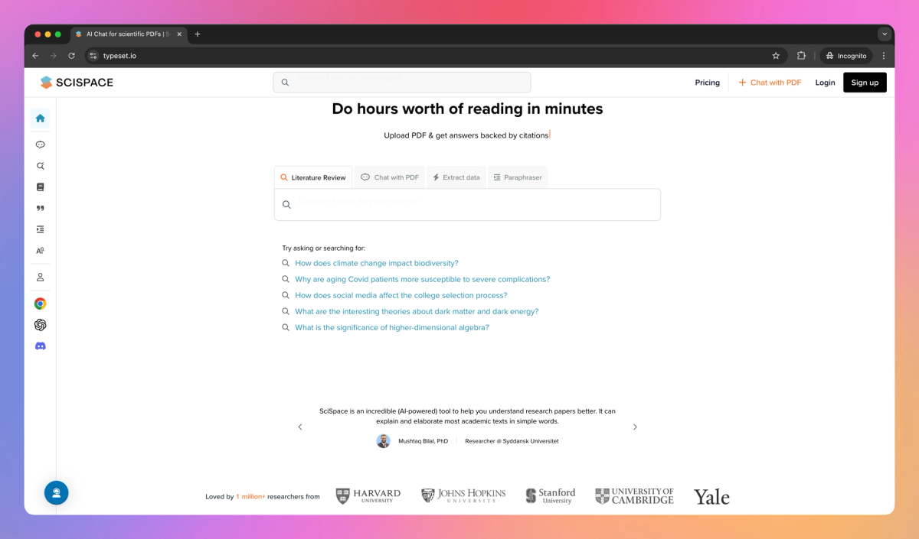Click the Johns Hopkins University logo
Viewport: 919px width, 539px height.
coord(463,496)
